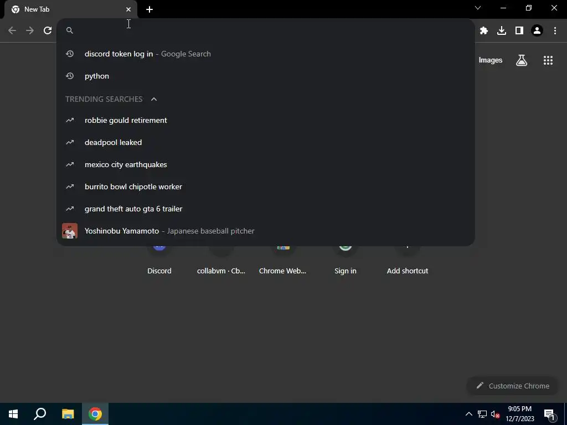The width and height of the screenshot is (567, 425).
Task: Click the search magnifier in the omnibox
Action: (70, 30)
